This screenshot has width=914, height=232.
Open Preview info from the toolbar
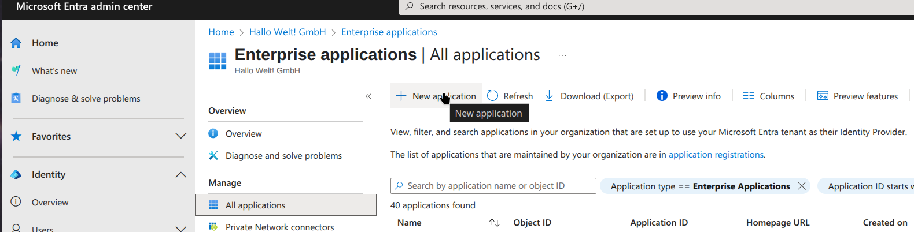point(688,96)
